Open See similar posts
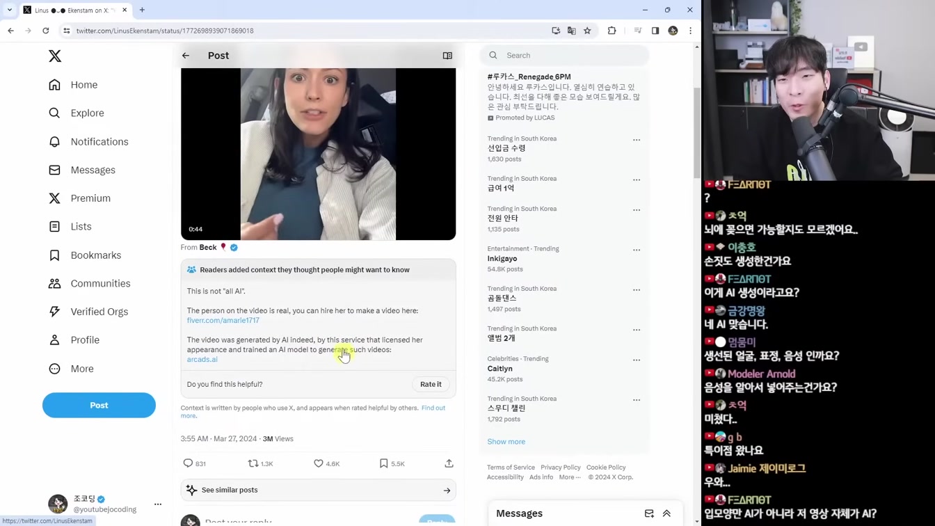Viewport: 935px width, 526px height. click(x=318, y=490)
